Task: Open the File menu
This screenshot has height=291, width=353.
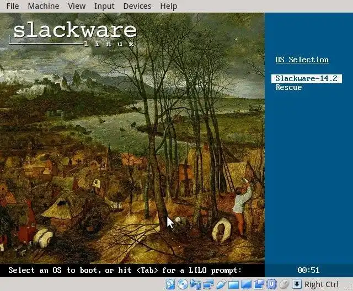Action: [12, 6]
